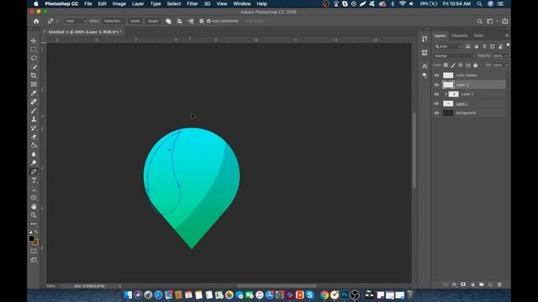Viewport: 538px width, 302px height.
Task: Open the Select menu
Action: (x=174, y=3)
